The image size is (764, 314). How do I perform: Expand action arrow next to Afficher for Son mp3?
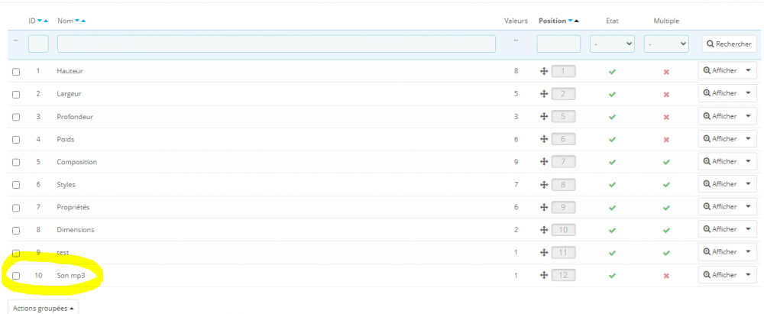click(x=749, y=274)
